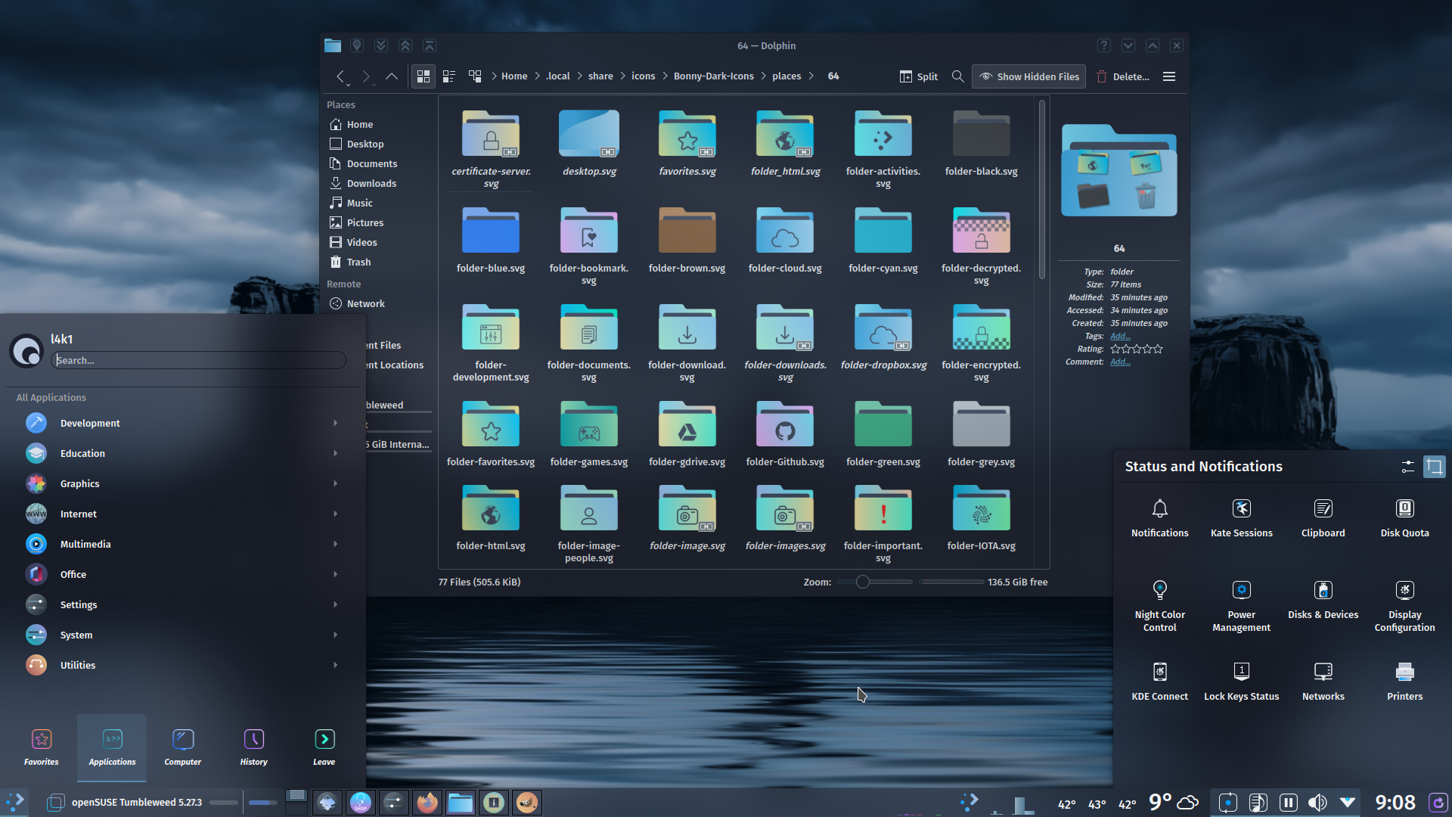Navigate to the icons breadcrumb

[644, 76]
